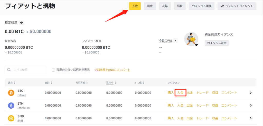Open the Ethereum name link
Image resolution: width=263 pixels, height=126 pixels.
pos(23,108)
